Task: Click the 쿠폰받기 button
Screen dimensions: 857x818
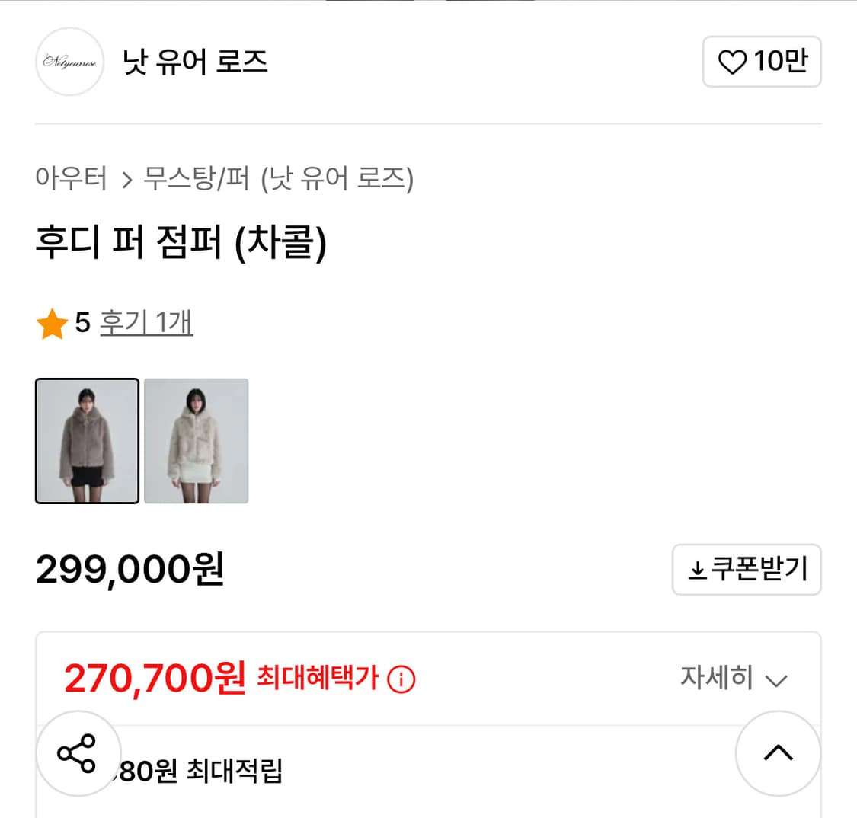Action: (x=747, y=569)
